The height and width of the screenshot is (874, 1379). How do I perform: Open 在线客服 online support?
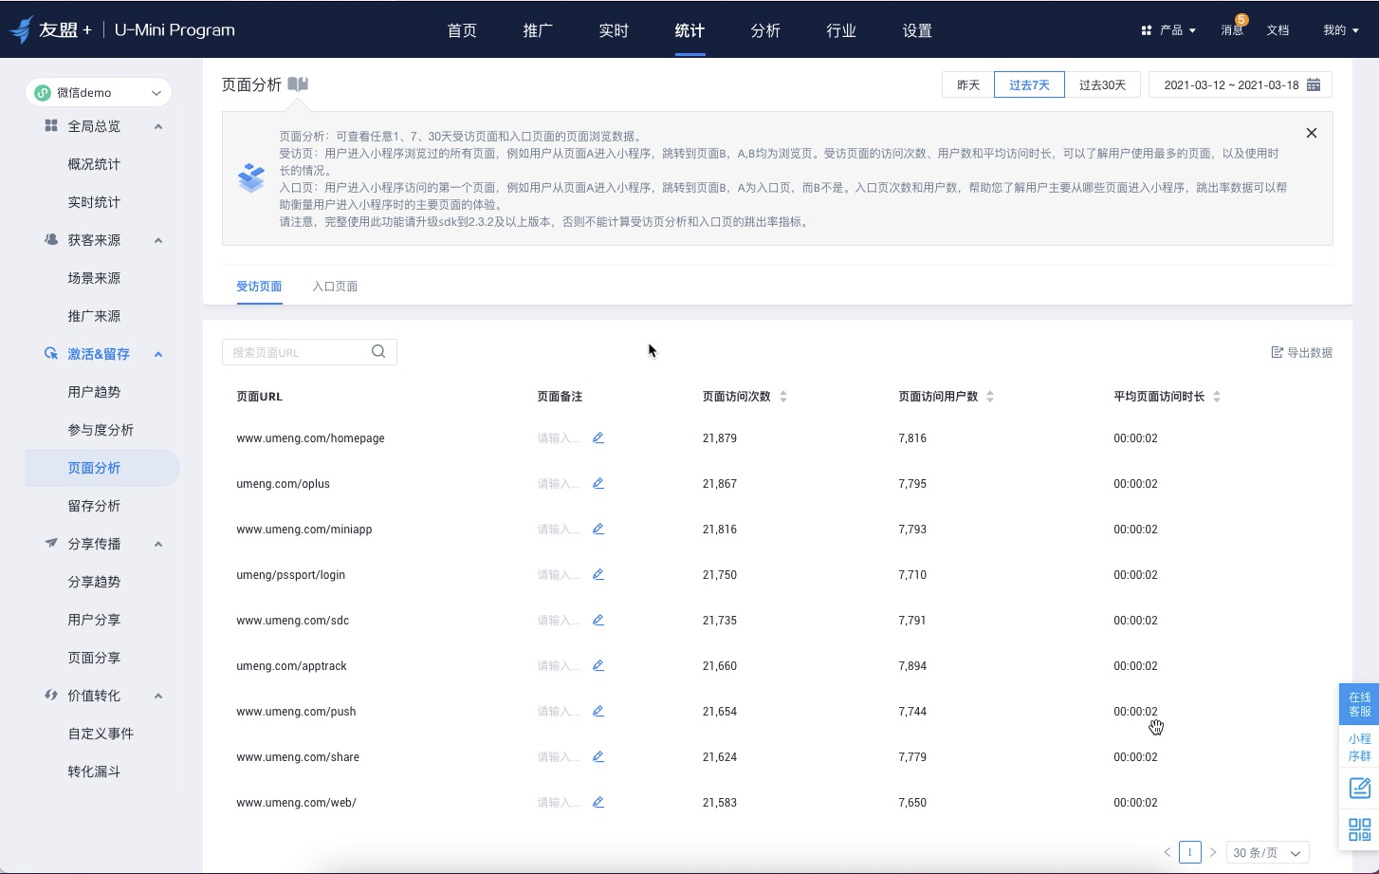tap(1359, 704)
